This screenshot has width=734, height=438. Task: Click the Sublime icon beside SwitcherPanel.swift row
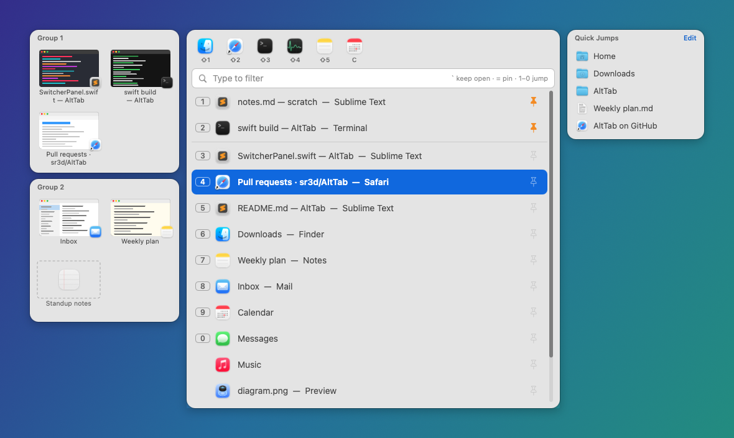[x=223, y=156]
